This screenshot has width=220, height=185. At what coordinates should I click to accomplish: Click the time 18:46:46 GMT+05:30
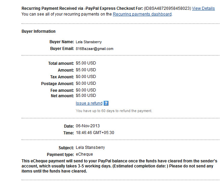pyautogui.click(x=95, y=133)
